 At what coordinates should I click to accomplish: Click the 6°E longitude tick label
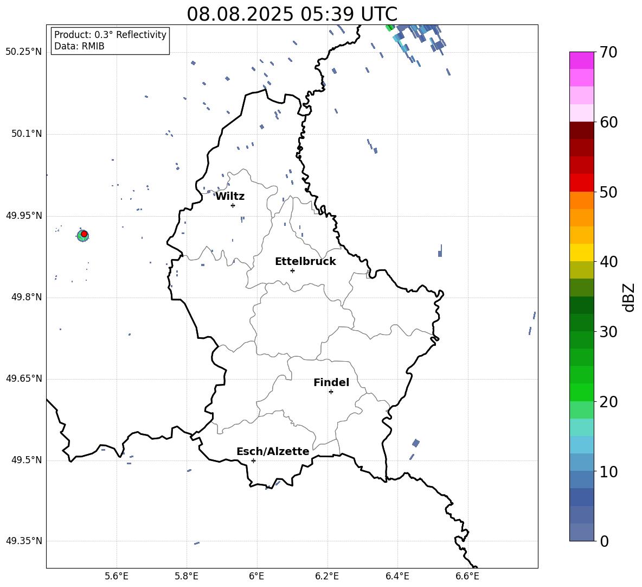pyautogui.click(x=256, y=576)
